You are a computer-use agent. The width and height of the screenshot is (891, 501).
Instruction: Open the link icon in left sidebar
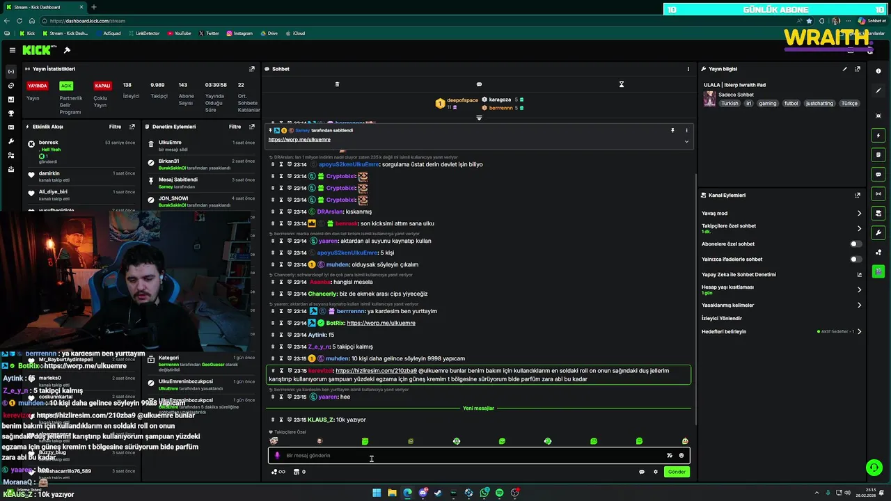pyautogui.click(x=10, y=86)
